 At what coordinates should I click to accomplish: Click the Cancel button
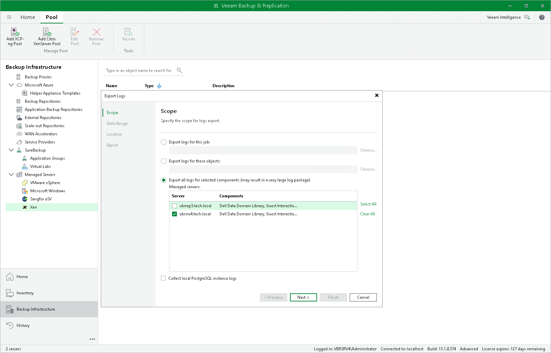pyautogui.click(x=363, y=297)
